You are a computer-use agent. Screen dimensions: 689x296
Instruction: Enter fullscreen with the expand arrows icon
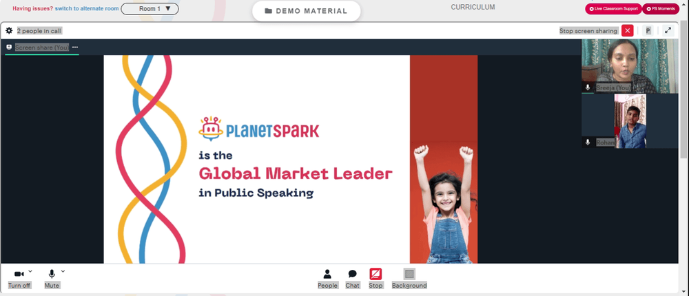[x=668, y=31]
